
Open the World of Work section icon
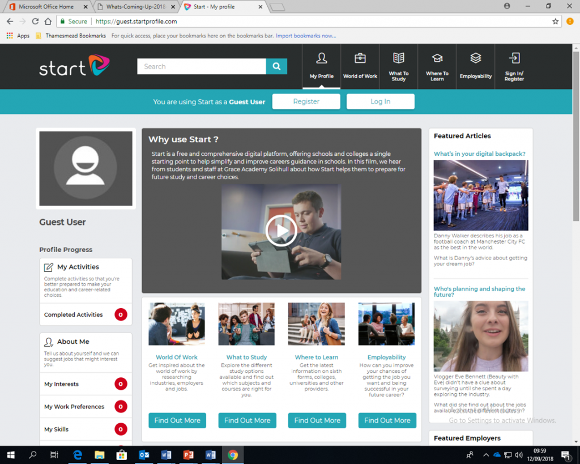click(x=360, y=62)
